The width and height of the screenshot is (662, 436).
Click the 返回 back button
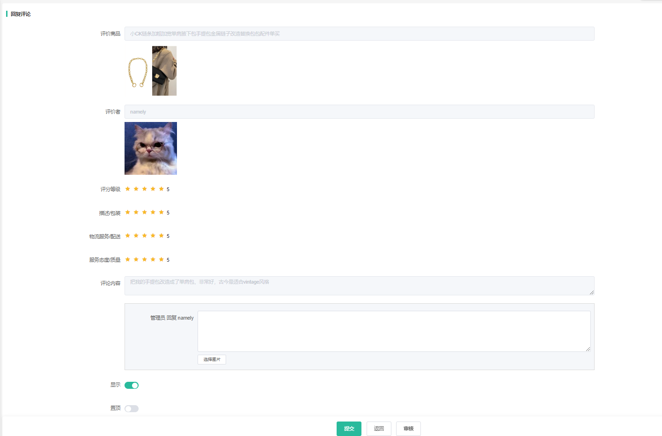[x=379, y=429]
